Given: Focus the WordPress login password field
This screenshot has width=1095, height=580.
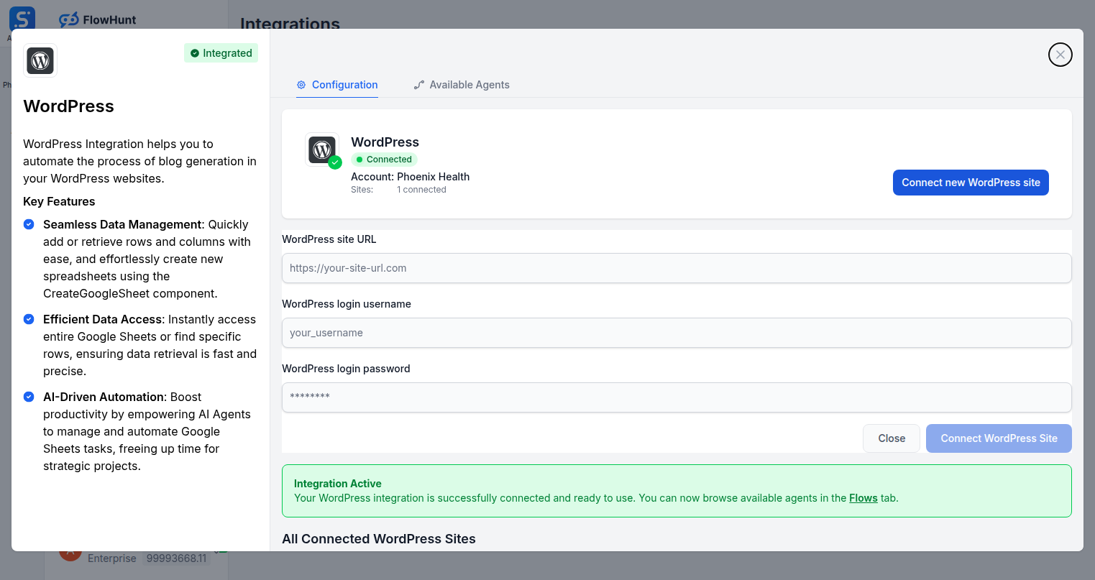Looking at the screenshot, I should 676,397.
